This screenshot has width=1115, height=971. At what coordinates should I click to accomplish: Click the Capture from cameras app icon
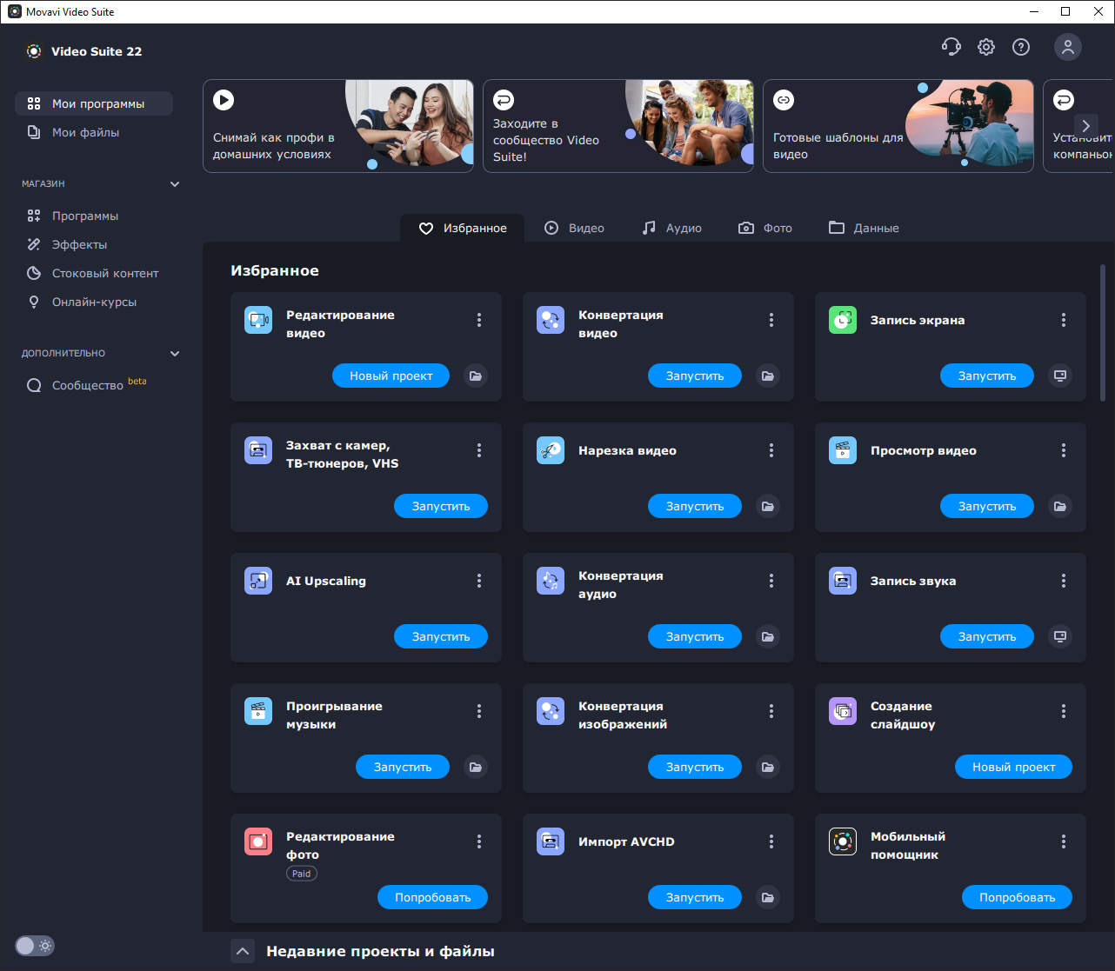[x=258, y=450]
